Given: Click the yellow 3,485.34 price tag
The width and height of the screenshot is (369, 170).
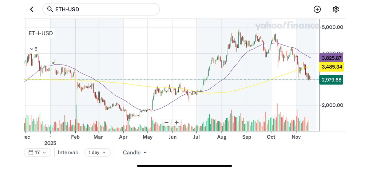Looking at the screenshot, I should [331, 67].
